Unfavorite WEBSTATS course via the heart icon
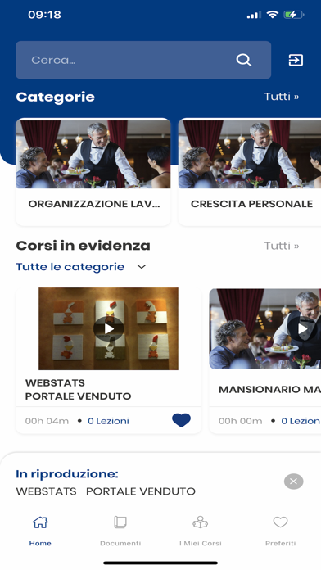 181,420
